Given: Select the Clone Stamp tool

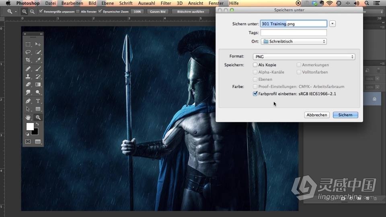Looking at the screenshot, I should (28, 76).
